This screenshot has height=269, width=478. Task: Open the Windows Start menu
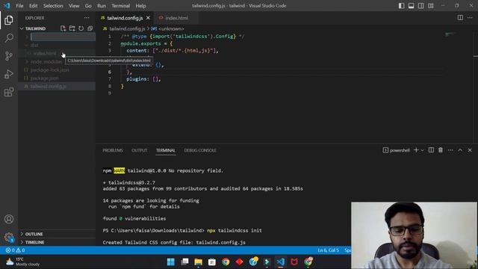coord(171,262)
